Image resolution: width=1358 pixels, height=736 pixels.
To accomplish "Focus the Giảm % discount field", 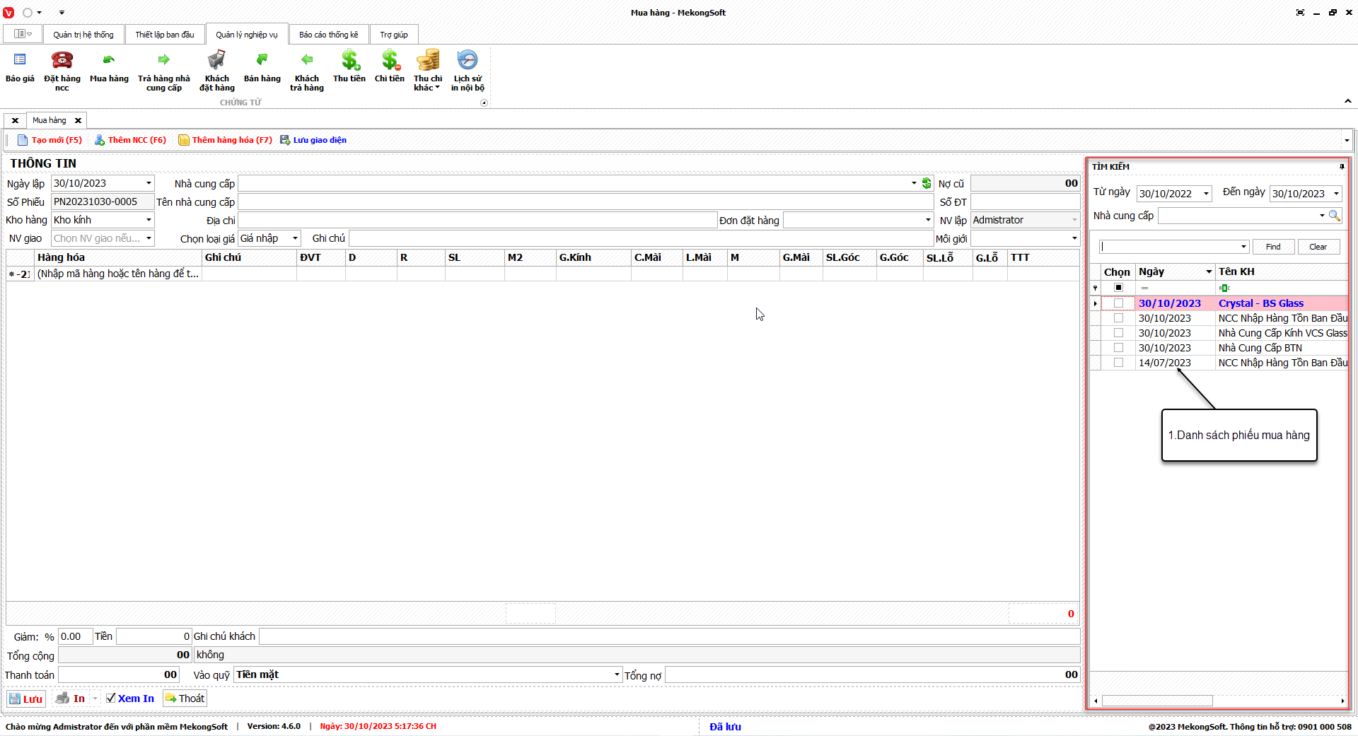I will coord(76,636).
